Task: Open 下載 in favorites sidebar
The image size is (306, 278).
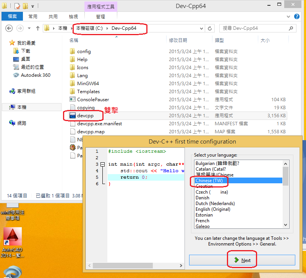Action: (x=22, y=51)
